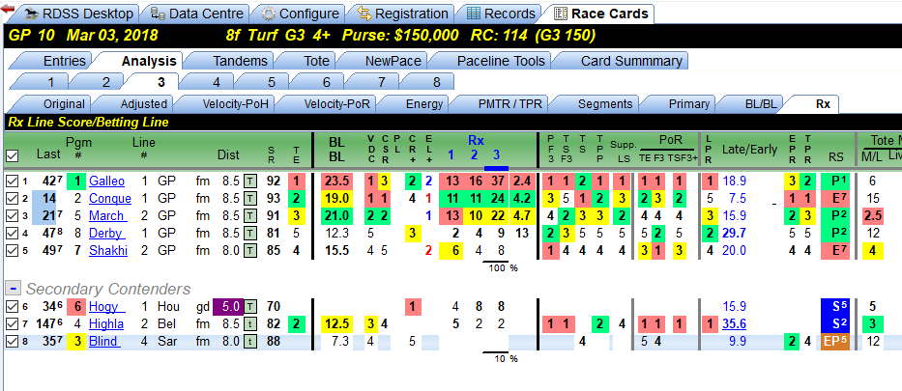Image resolution: width=902 pixels, height=391 pixels.
Task: Open the Shakhi horse link
Action: pos(107,250)
